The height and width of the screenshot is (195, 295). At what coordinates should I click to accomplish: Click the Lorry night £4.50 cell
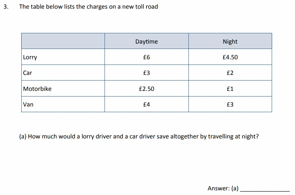tap(230, 57)
